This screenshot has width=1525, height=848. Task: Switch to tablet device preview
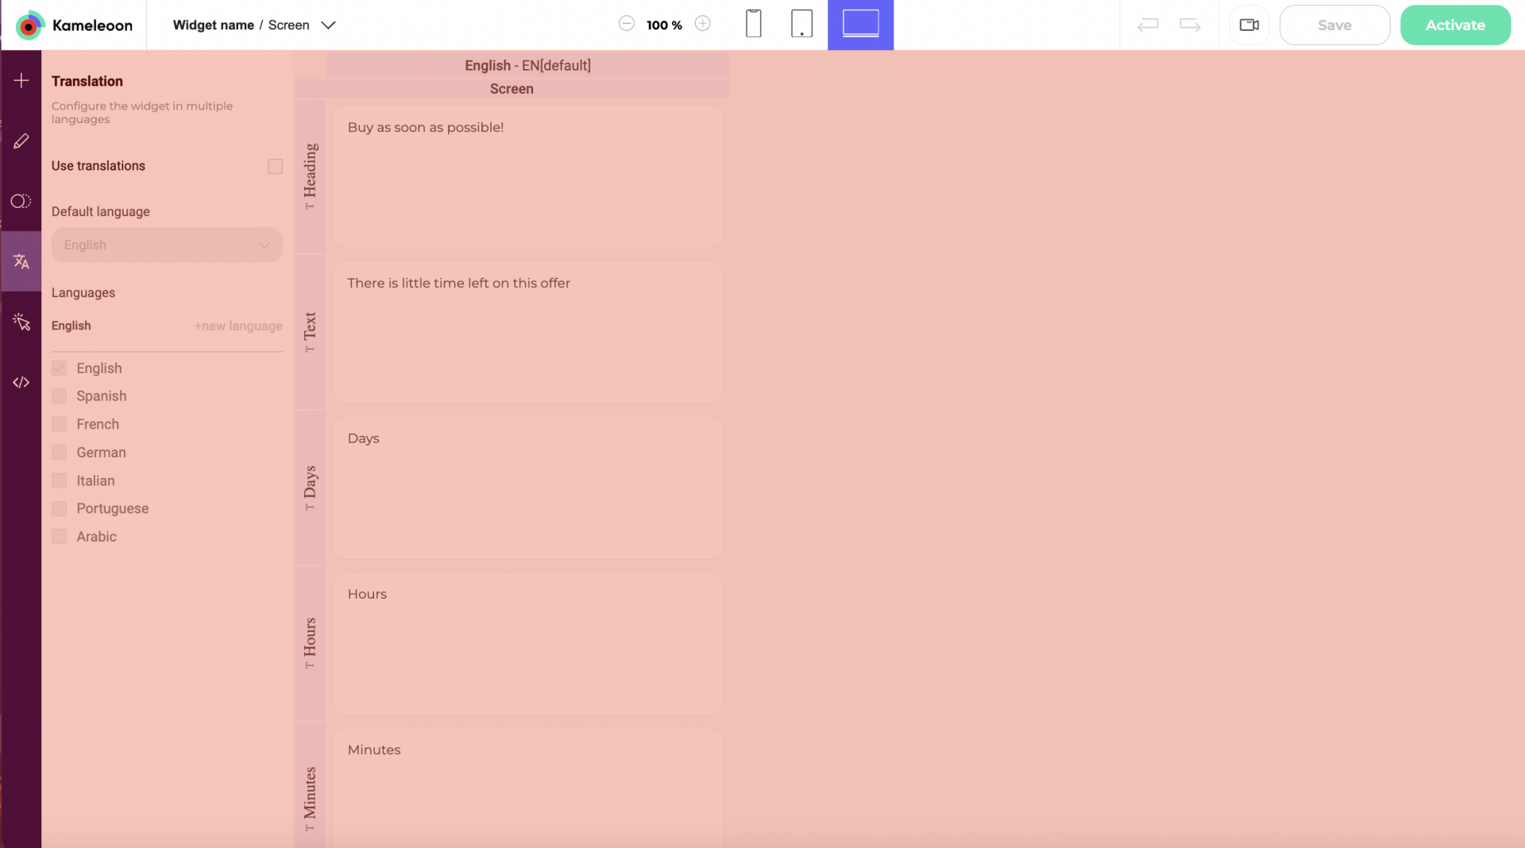point(801,24)
